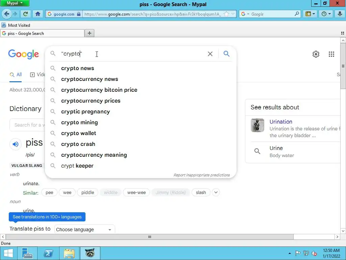Open the Google apps grid icon
Viewport: 346px width, 260px height.
coord(331,54)
